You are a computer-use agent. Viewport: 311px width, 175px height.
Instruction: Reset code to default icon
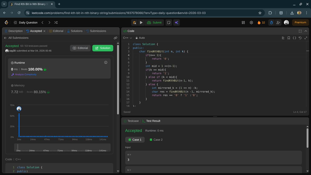pyautogui.click(x=300, y=38)
